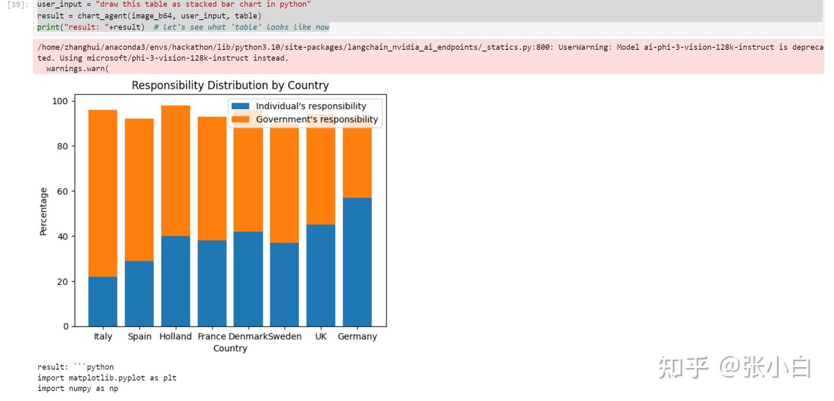
Task: Click the 'UK' x-axis tick label
Action: 321,337
